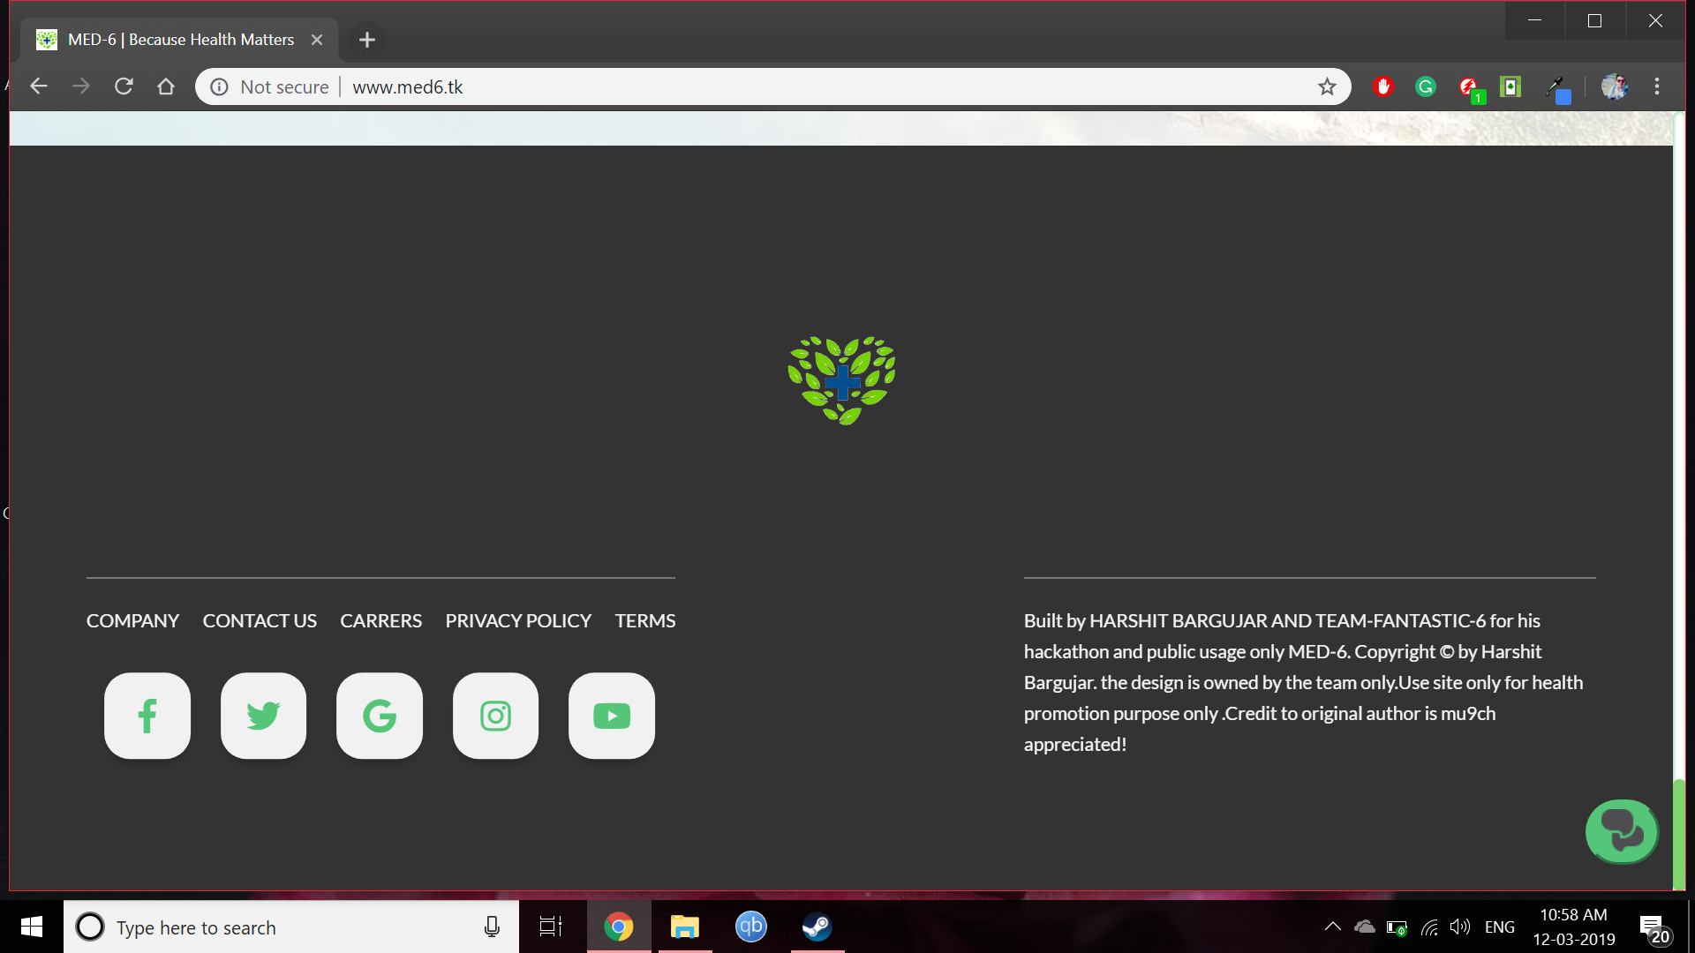Open the green chat bubble widget
This screenshot has width=1695, height=953.
click(x=1622, y=831)
